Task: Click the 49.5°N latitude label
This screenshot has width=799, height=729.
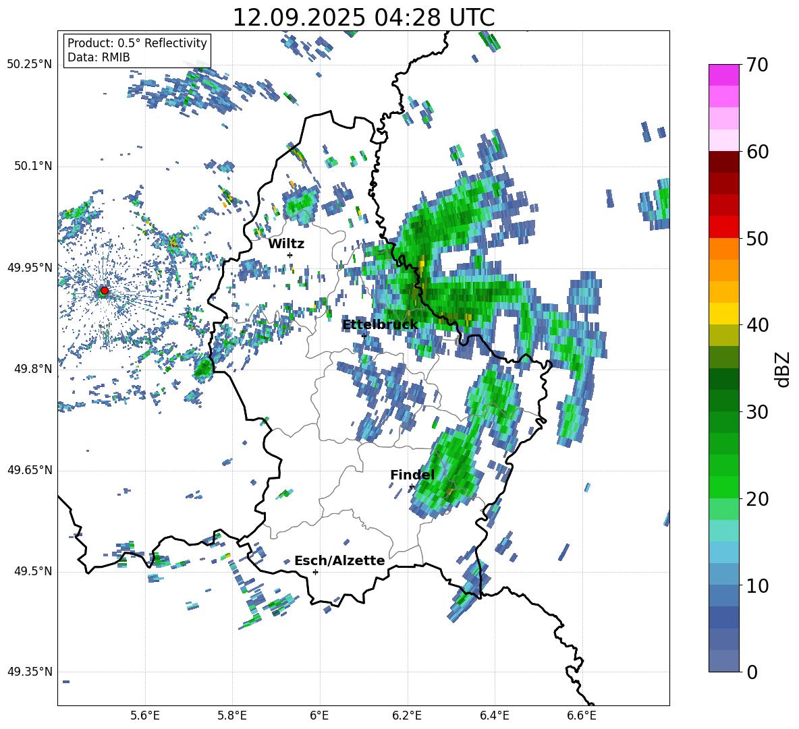Action: pos(33,571)
